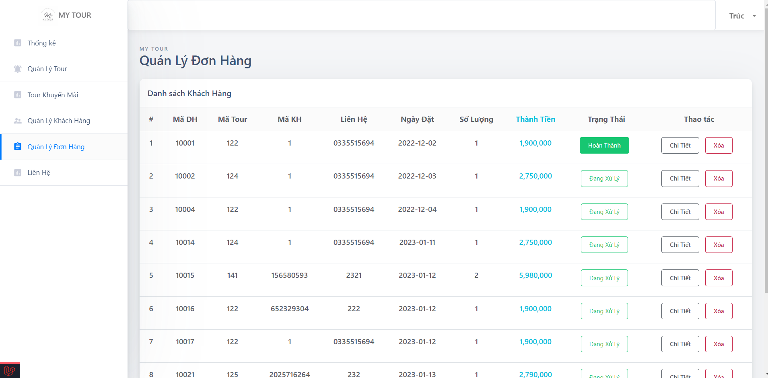Go to Quản Lý Tour page
Image resolution: width=768 pixels, height=378 pixels.
pos(64,69)
